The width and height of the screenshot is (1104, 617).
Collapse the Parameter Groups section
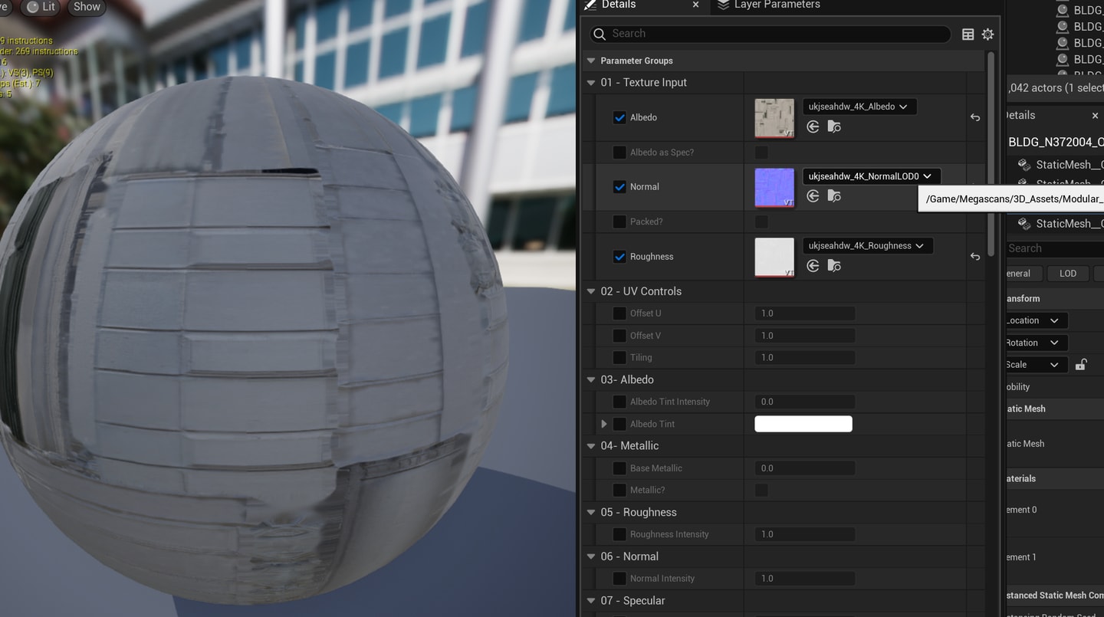(x=590, y=61)
